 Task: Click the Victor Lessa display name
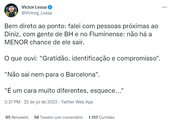[34, 7]
